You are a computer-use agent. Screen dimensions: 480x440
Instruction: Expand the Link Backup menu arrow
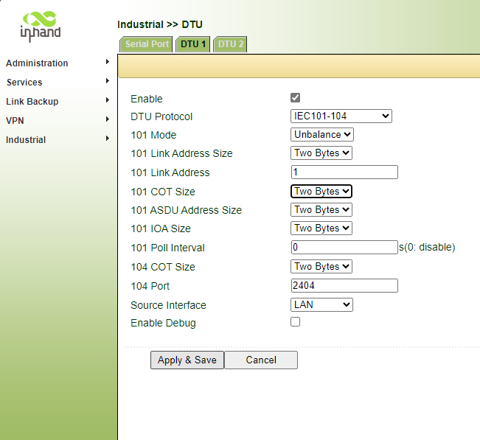pos(108,100)
